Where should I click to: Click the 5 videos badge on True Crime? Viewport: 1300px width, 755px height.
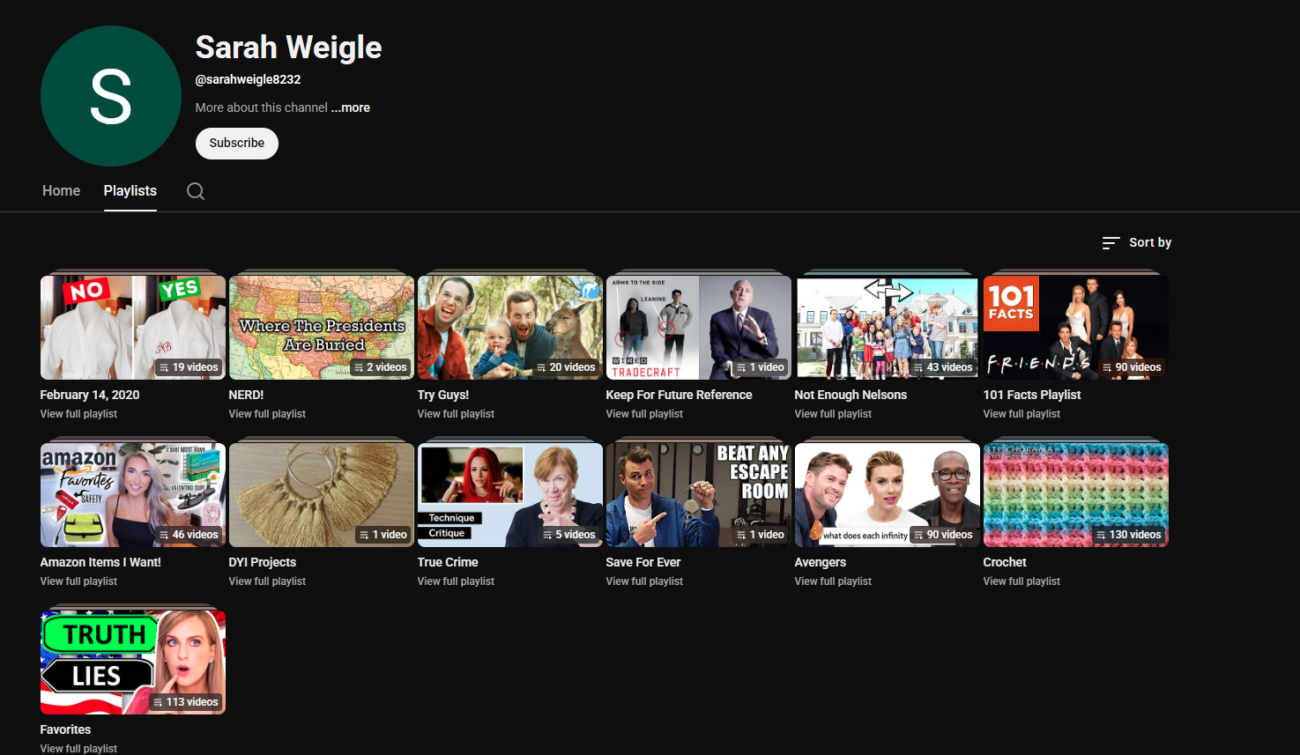(569, 535)
